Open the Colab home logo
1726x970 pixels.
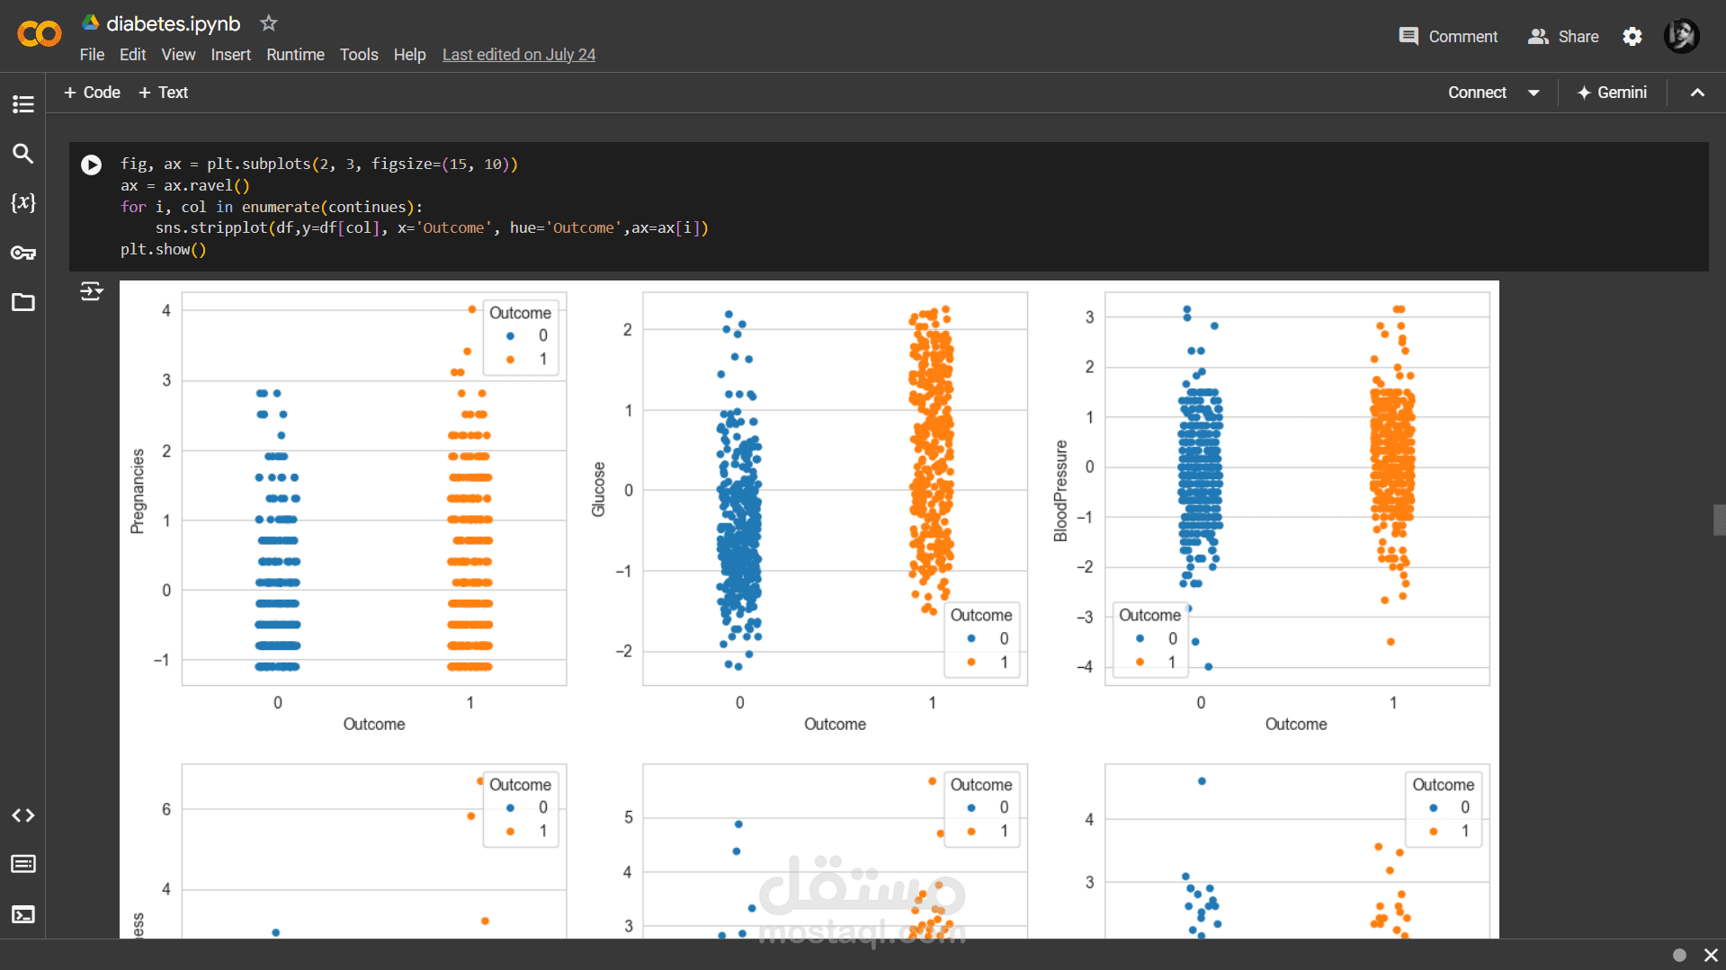[x=40, y=35]
